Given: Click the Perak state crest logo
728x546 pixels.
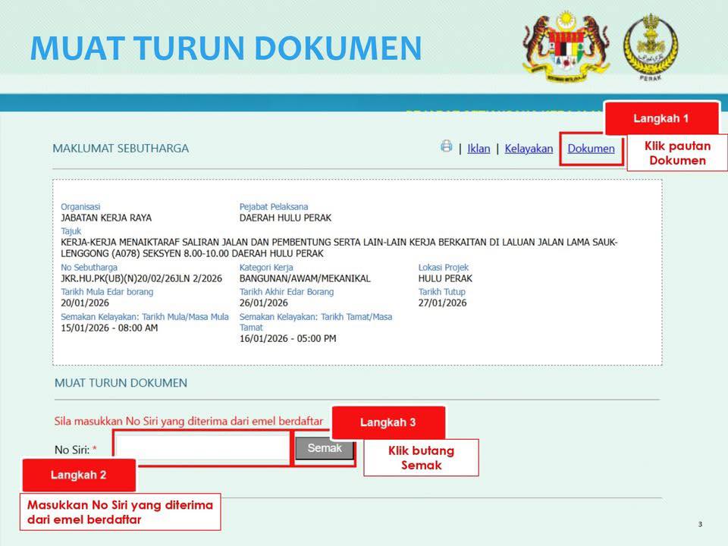Looking at the screenshot, I should click(x=650, y=44).
